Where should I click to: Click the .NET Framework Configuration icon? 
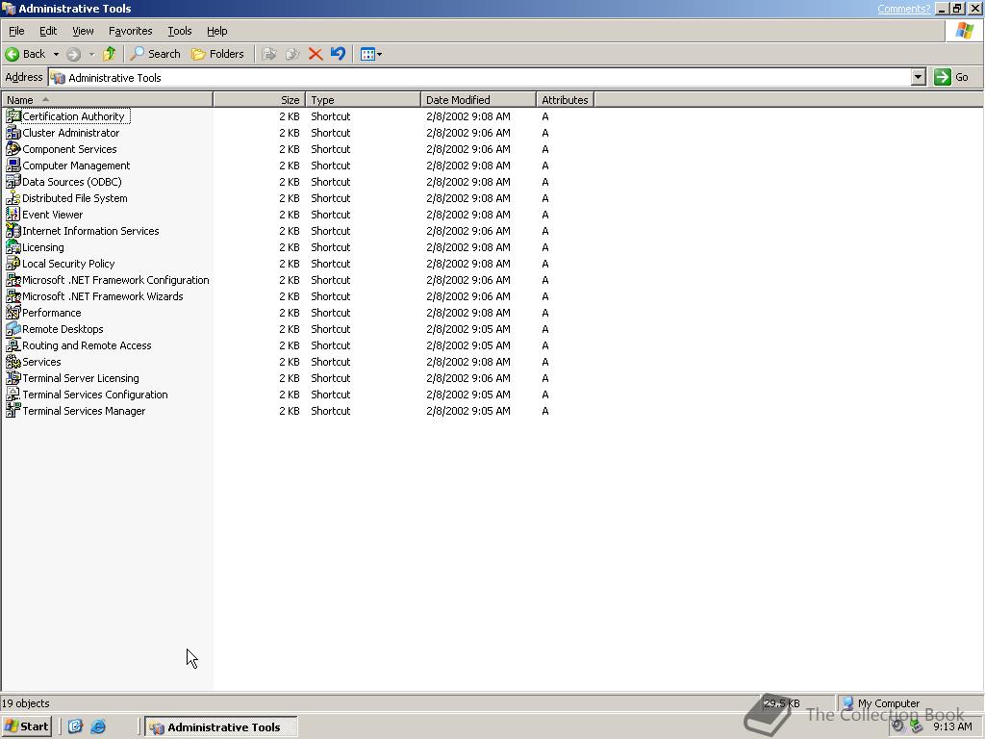point(13,280)
